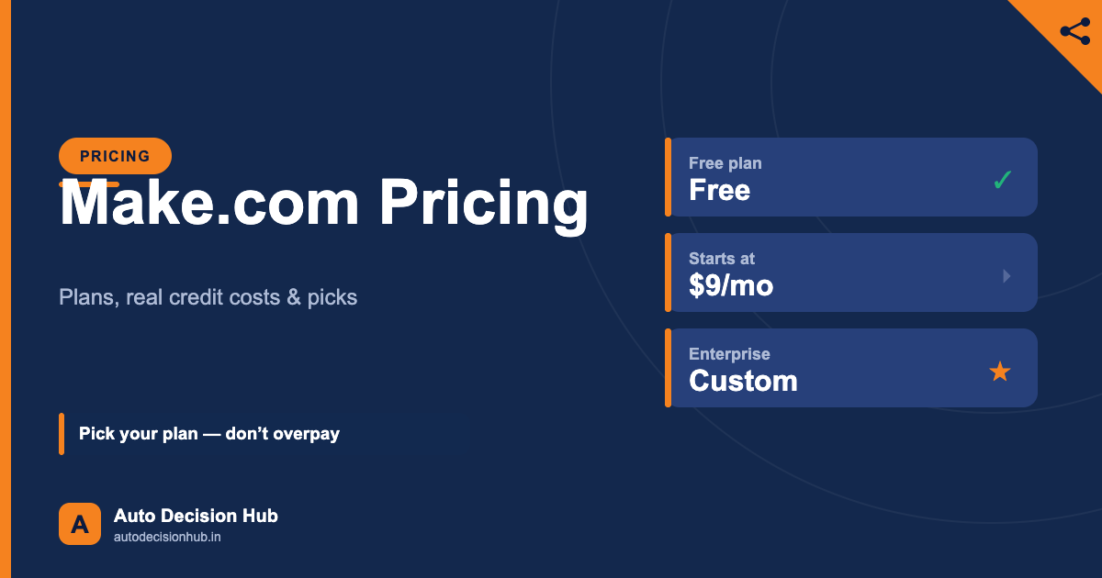Click the Free price text

click(719, 190)
